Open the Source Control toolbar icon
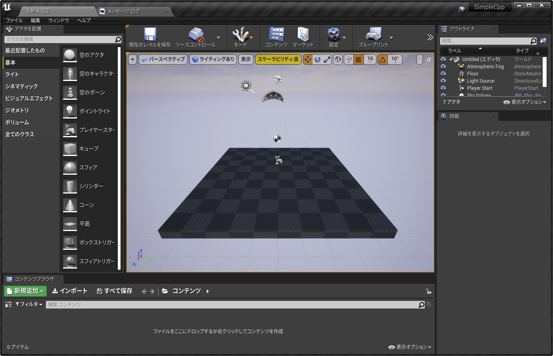 click(196, 34)
